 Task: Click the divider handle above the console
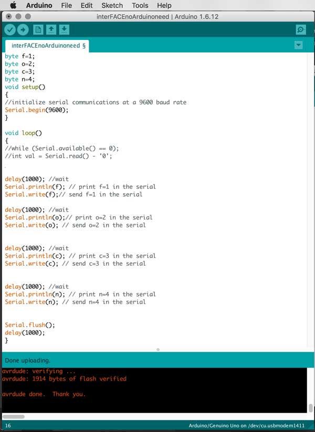coord(158,350)
